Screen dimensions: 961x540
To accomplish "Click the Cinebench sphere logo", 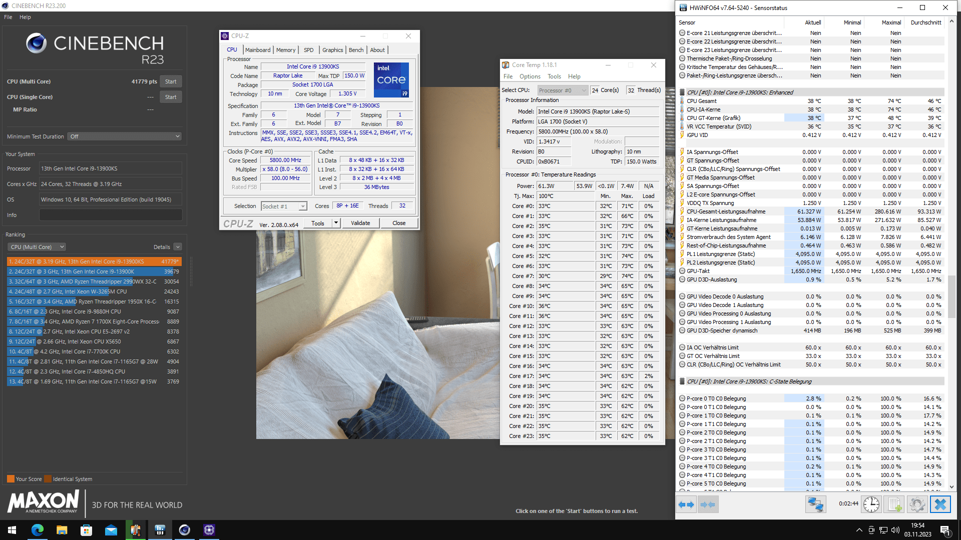I will 37,43.
